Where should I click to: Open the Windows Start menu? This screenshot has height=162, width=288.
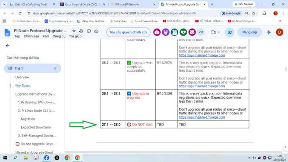(5, 158)
